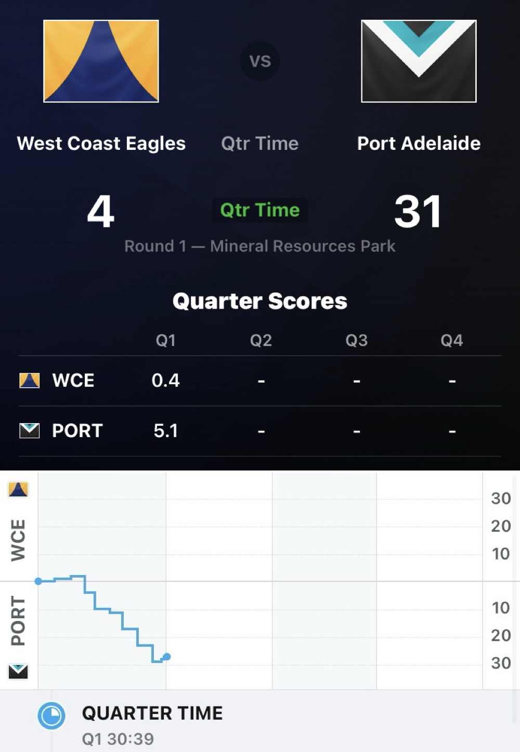Screen dimensions: 520x752
Task: Select the Port Adelaide team name
Action: click(x=419, y=143)
